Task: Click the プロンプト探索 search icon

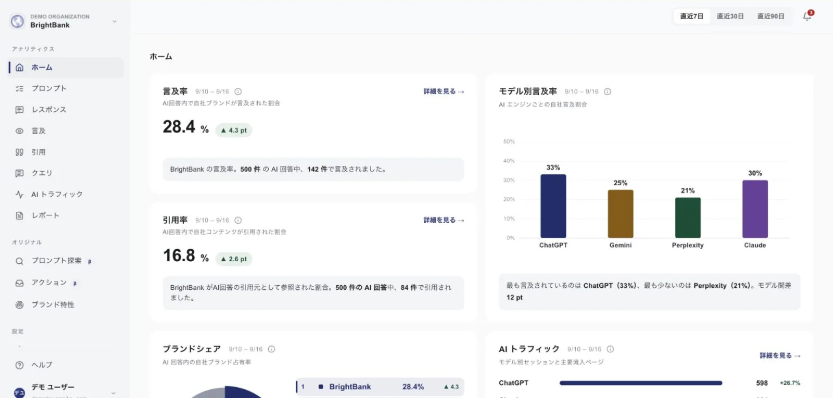Action: pyautogui.click(x=19, y=261)
